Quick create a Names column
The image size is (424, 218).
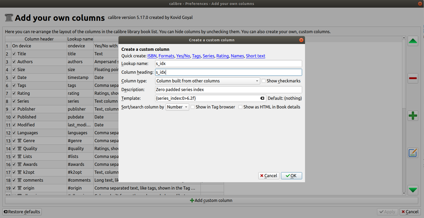tap(237, 56)
